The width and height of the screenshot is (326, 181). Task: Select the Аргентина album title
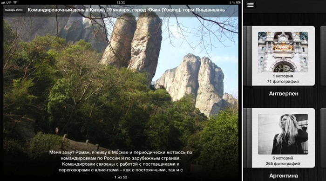[x=284, y=176]
